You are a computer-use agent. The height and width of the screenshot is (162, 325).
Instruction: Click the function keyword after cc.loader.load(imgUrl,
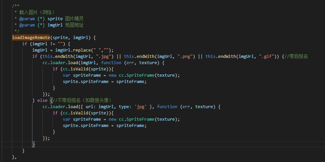[x=111, y=62]
